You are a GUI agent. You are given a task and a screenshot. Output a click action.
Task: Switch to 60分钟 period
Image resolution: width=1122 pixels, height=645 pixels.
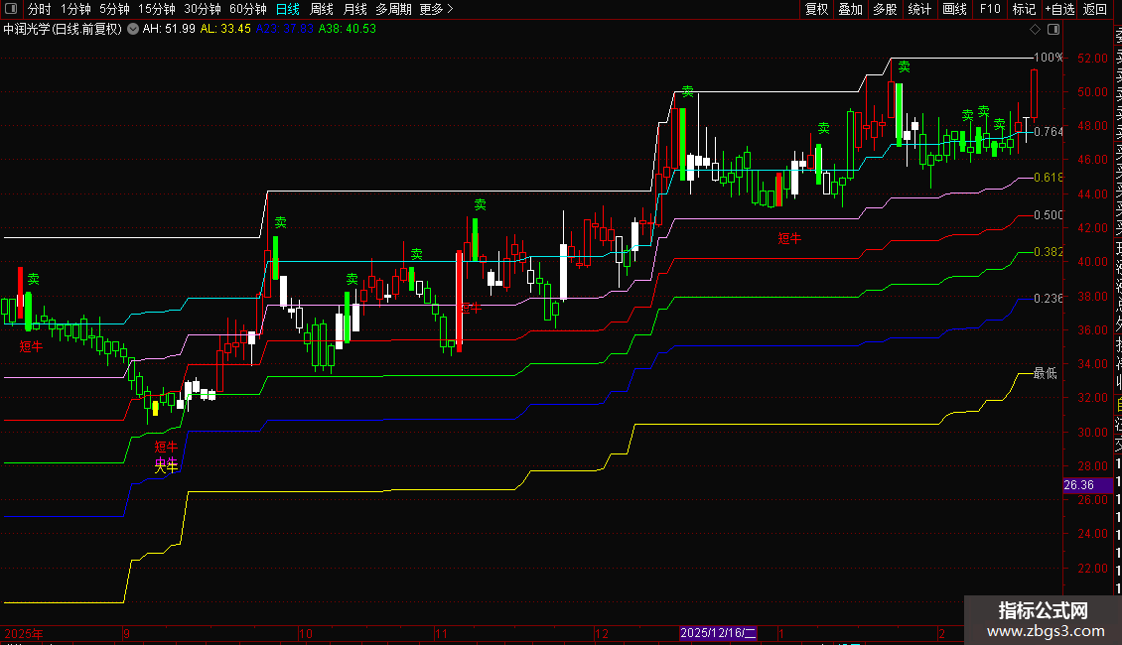(247, 9)
